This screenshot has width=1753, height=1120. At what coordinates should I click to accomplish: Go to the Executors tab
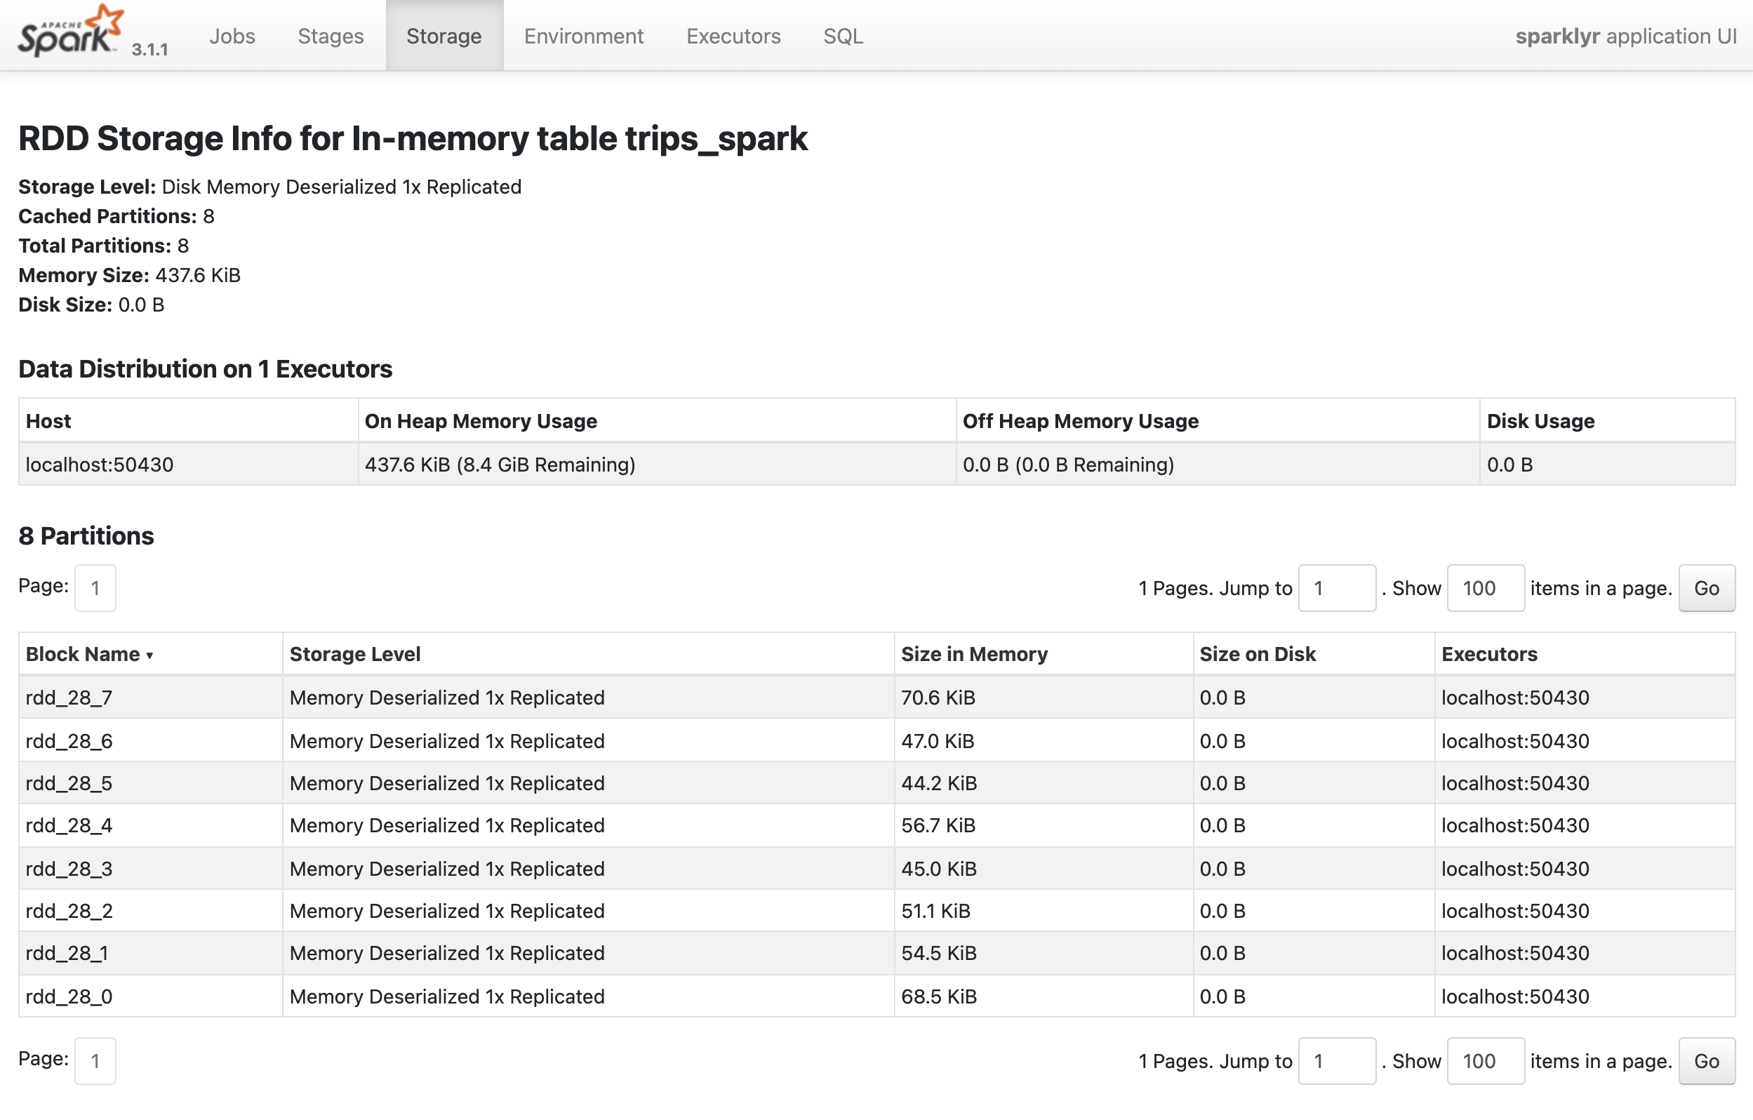point(733,36)
